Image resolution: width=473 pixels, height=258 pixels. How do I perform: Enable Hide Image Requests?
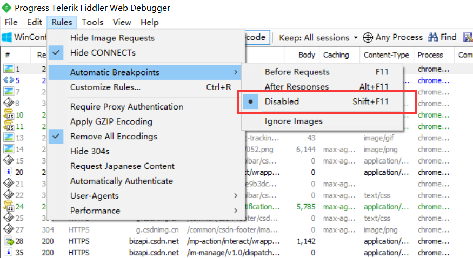[x=146, y=38]
